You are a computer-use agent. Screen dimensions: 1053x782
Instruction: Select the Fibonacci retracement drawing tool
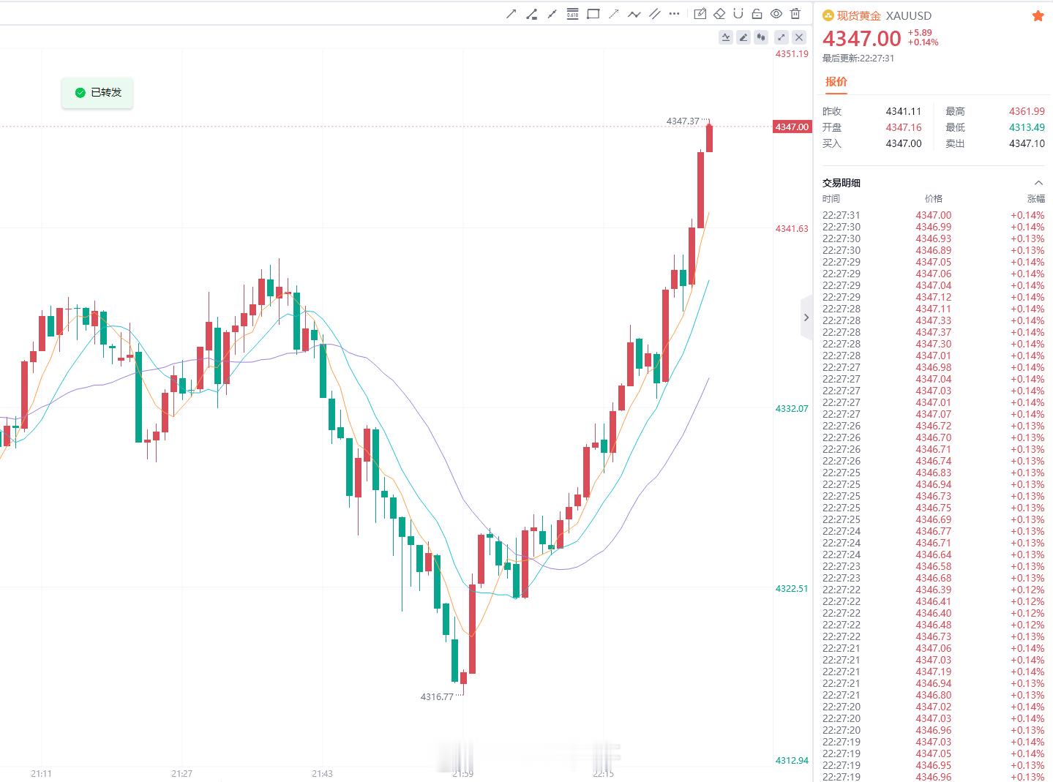pyautogui.click(x=572, y=14)
